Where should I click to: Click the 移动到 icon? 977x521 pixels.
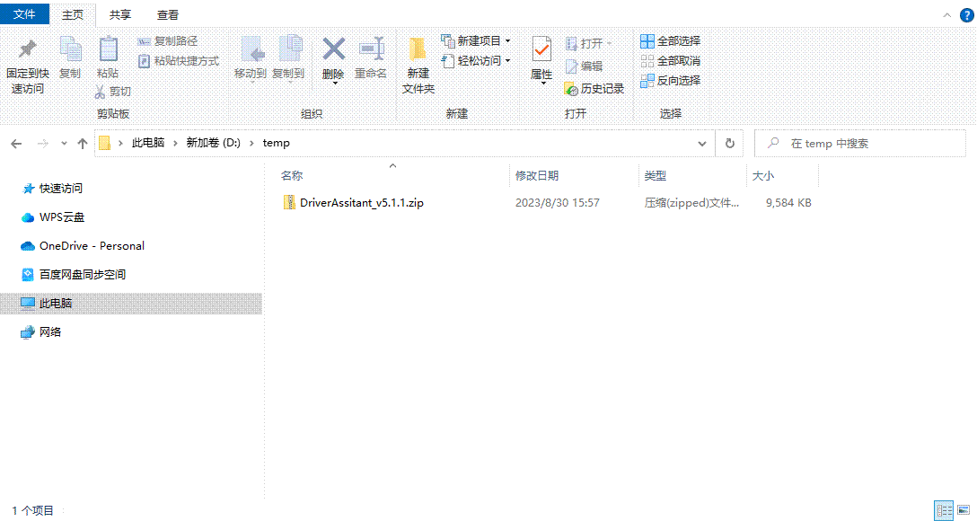(x=251, y=49)
